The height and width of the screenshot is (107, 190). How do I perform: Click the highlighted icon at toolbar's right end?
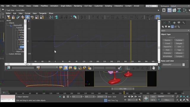158,17
